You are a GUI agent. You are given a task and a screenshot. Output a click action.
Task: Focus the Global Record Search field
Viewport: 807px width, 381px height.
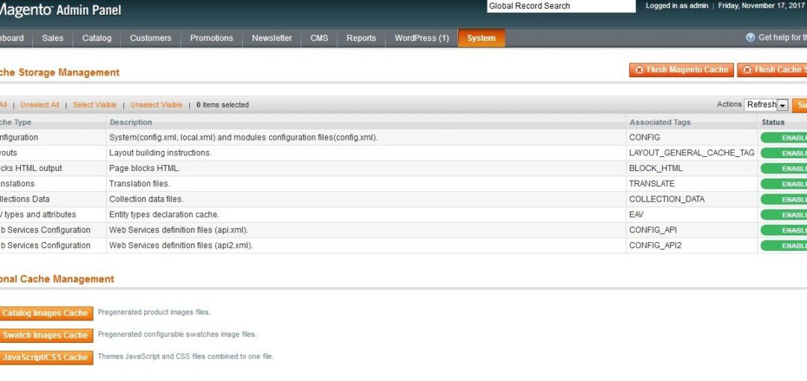click(561, 6)
